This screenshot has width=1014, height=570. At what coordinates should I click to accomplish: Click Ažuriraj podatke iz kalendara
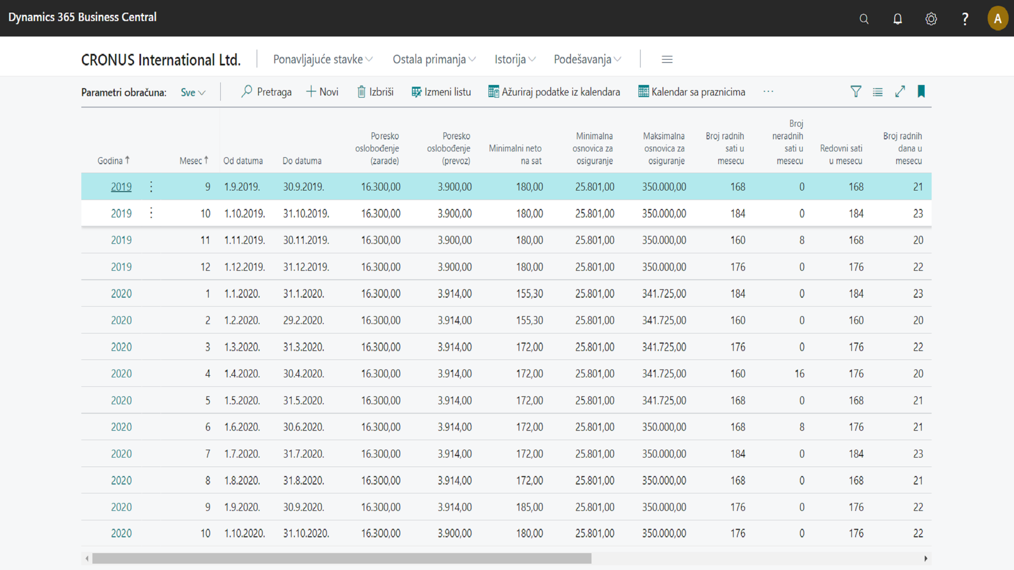click(554, 92)
